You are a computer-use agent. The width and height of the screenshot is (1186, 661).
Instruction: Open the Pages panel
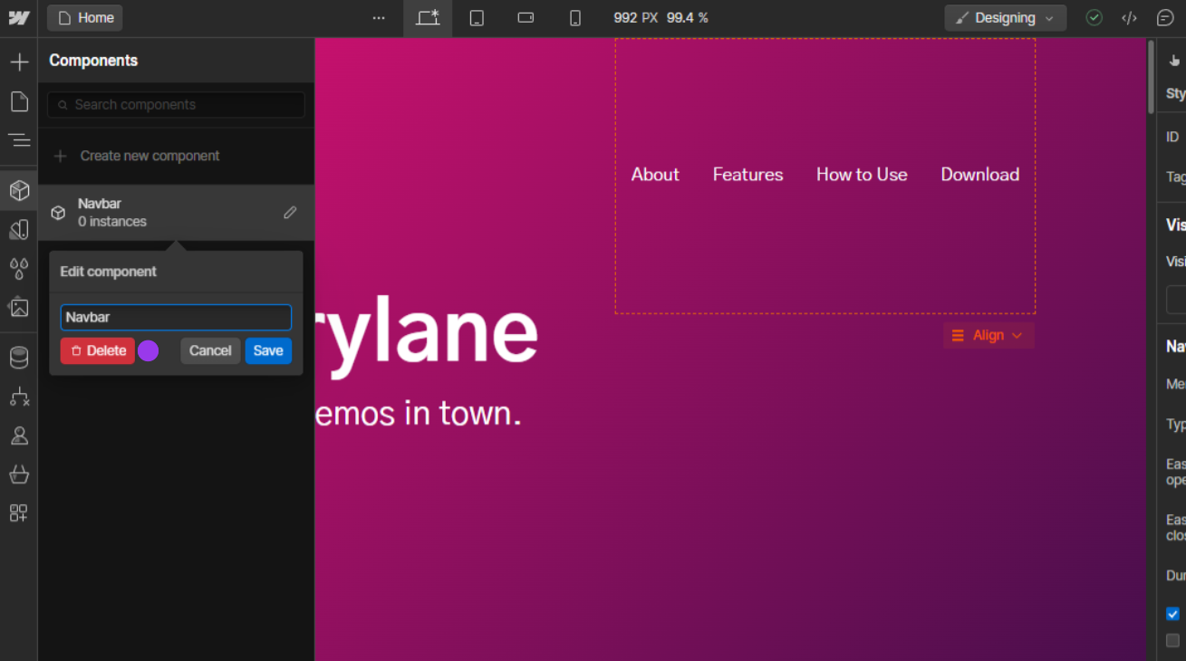click(19, 101)
